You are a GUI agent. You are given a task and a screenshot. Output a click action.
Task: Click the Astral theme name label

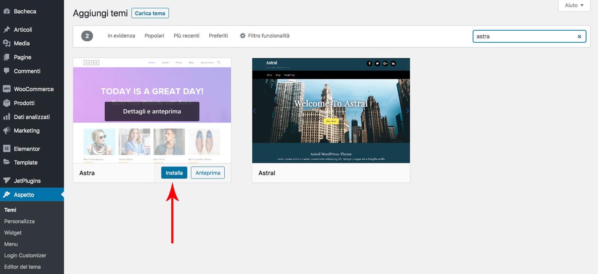(x=267, y=173)
